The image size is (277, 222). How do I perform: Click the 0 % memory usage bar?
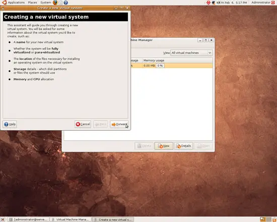click(x=160, y=66)
